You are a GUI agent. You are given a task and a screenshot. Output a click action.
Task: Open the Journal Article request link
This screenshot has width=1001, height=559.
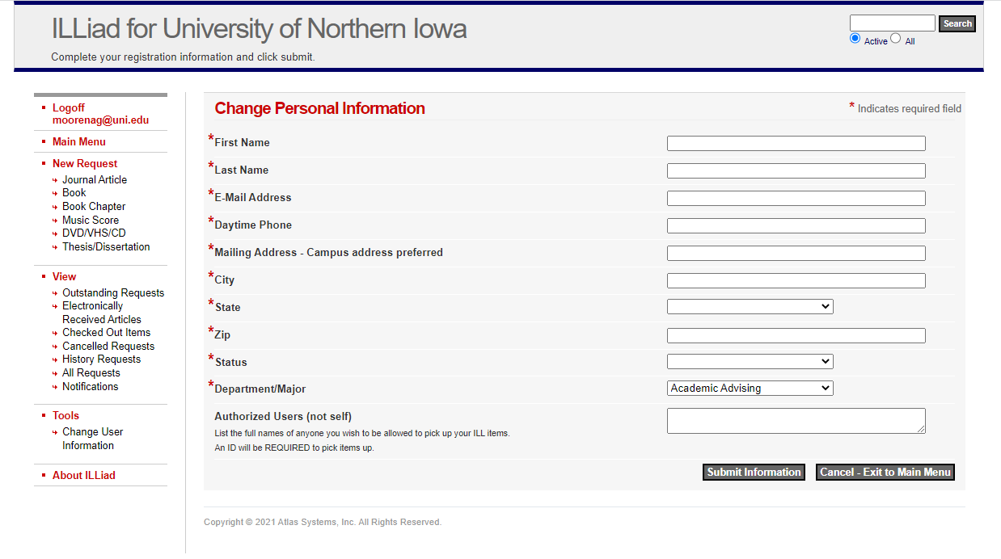[x=95, y=180]
